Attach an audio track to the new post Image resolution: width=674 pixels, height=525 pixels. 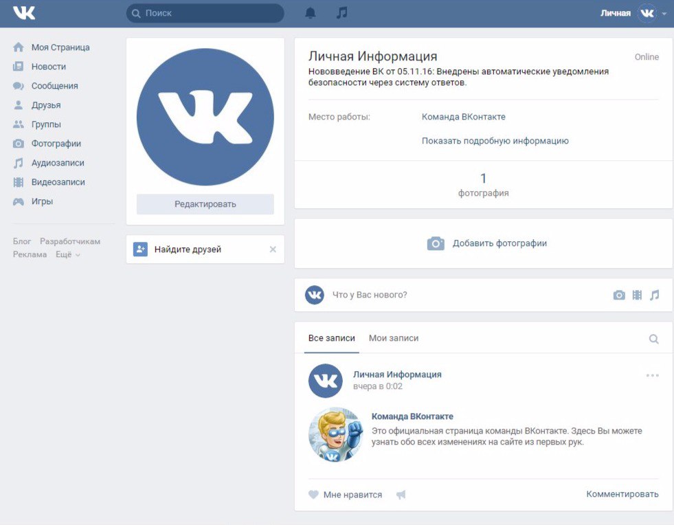654,295
